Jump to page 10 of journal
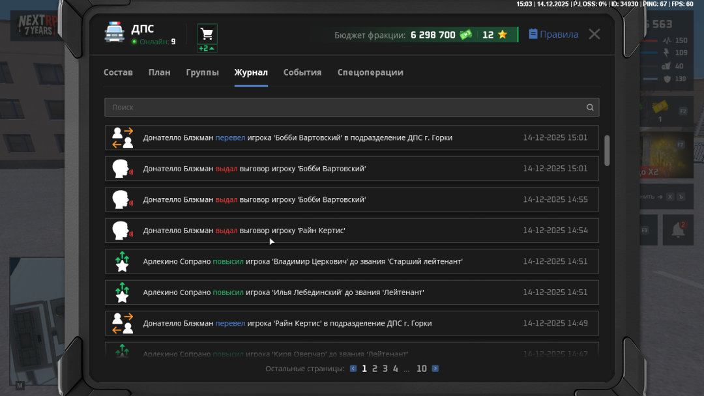Image resolution: width=704 pixels, height=396 pixels. 422,369
